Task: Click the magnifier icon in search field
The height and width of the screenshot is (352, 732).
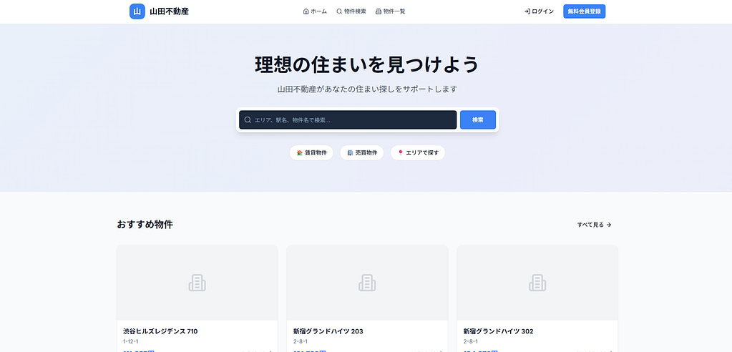Action: (248, 120)
